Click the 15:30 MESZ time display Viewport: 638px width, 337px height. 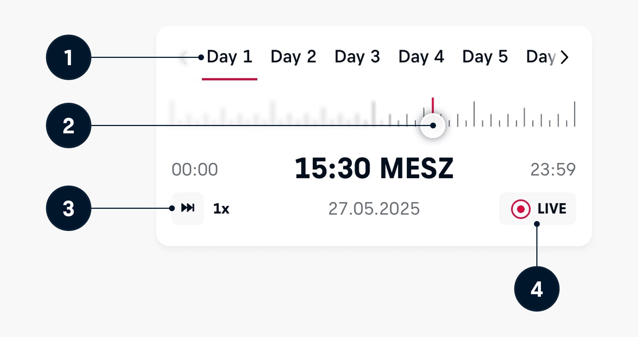tap(374, 168)
